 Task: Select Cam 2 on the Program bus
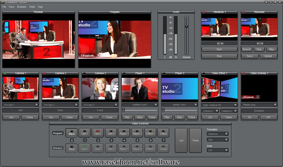click(98, 133)
